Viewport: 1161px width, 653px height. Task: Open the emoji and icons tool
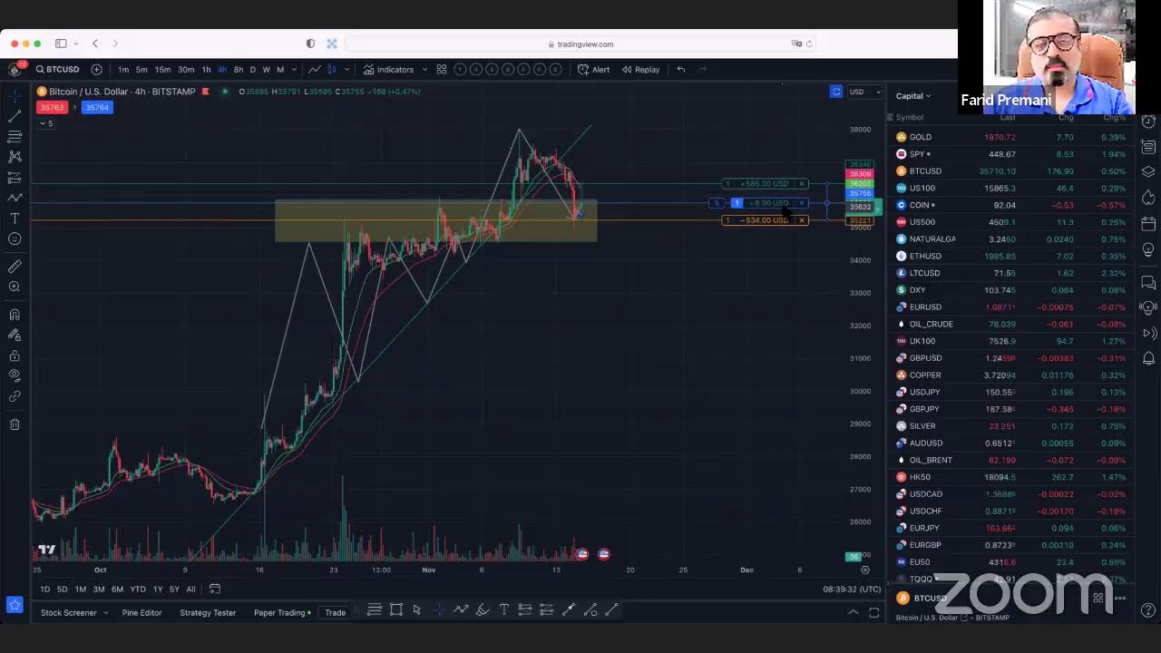pyautogui.click(x=15, y=239)
